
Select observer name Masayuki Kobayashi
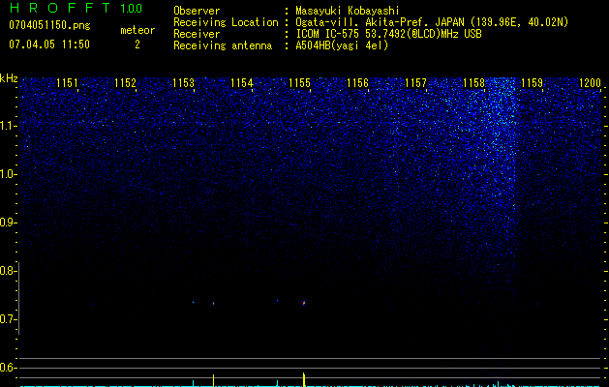[x=348, y=11]
